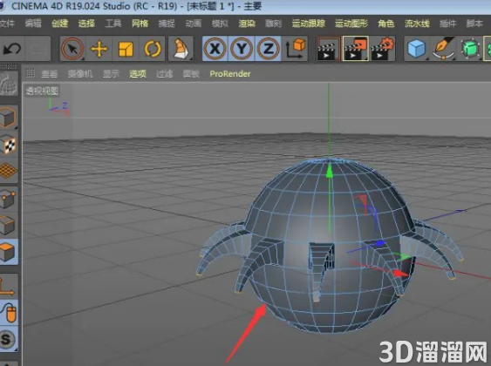This screenshot has width=491, height=366.
Task: Toggle Tweak mode mouse icon
Action: click(x=9, y=312)
